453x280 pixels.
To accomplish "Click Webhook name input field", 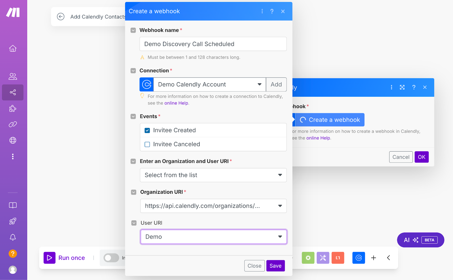I will pos(213,44).
